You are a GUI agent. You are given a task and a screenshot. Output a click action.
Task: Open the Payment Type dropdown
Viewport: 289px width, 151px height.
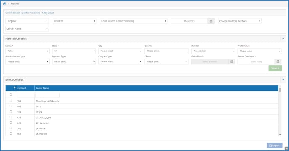[74, 61]
